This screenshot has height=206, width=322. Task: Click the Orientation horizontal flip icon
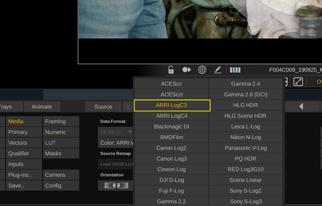[x=116, y=185]
